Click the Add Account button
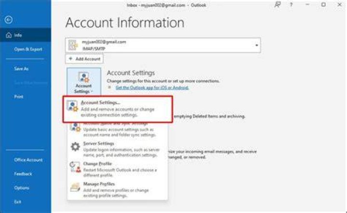The image size is (347, 213). point(84,59)
